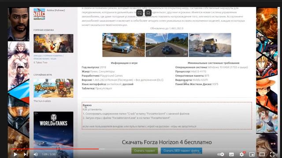Click the green Скачать торрент button
282x158 pixels.
coord(145,151)
